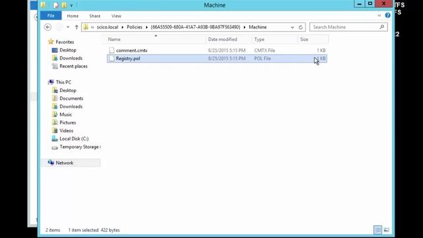Expand the arrow after scico.local breadcrumb
Viewport: 423px width, 238px height.
click(122, 27)
